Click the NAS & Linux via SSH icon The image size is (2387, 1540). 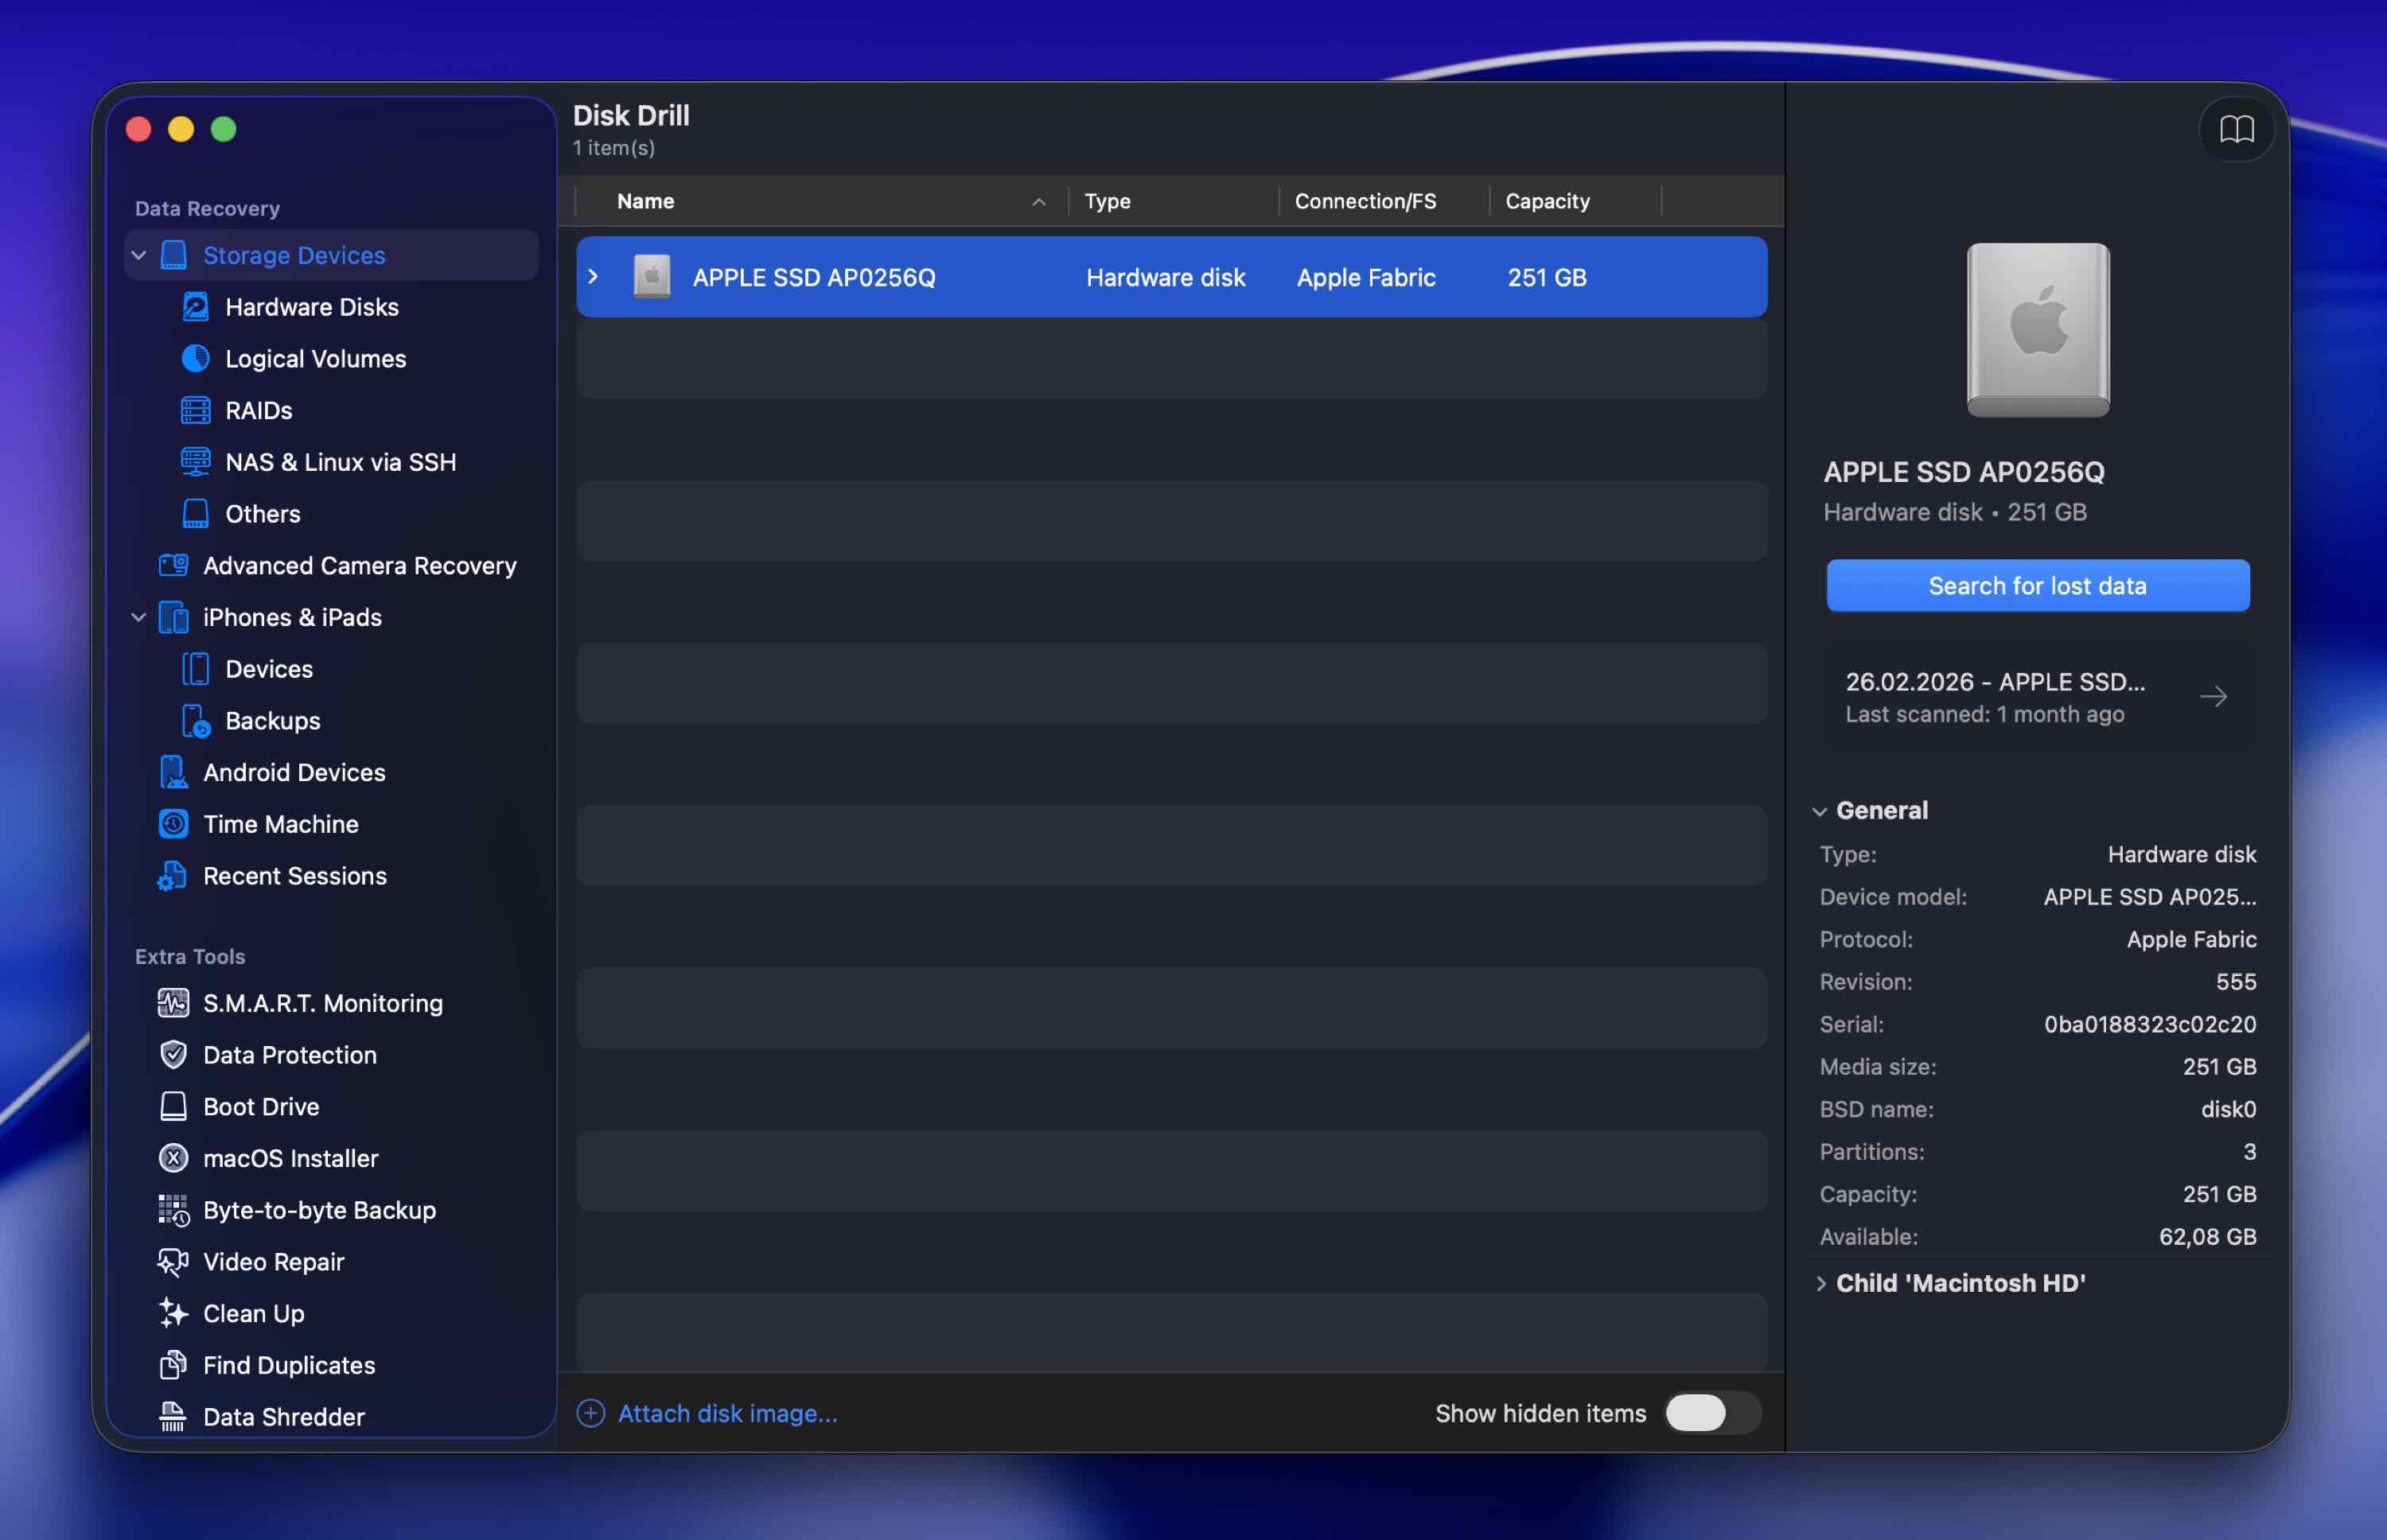click(195, 462)
